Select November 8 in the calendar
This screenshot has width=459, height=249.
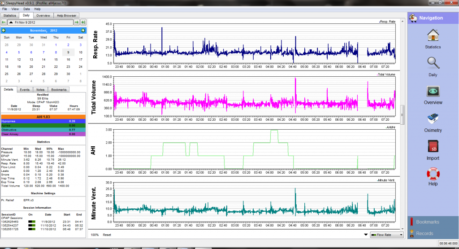point(56,52)
